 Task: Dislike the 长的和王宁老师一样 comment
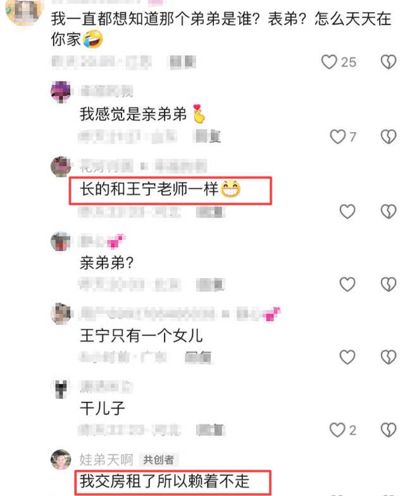point(389,211)
